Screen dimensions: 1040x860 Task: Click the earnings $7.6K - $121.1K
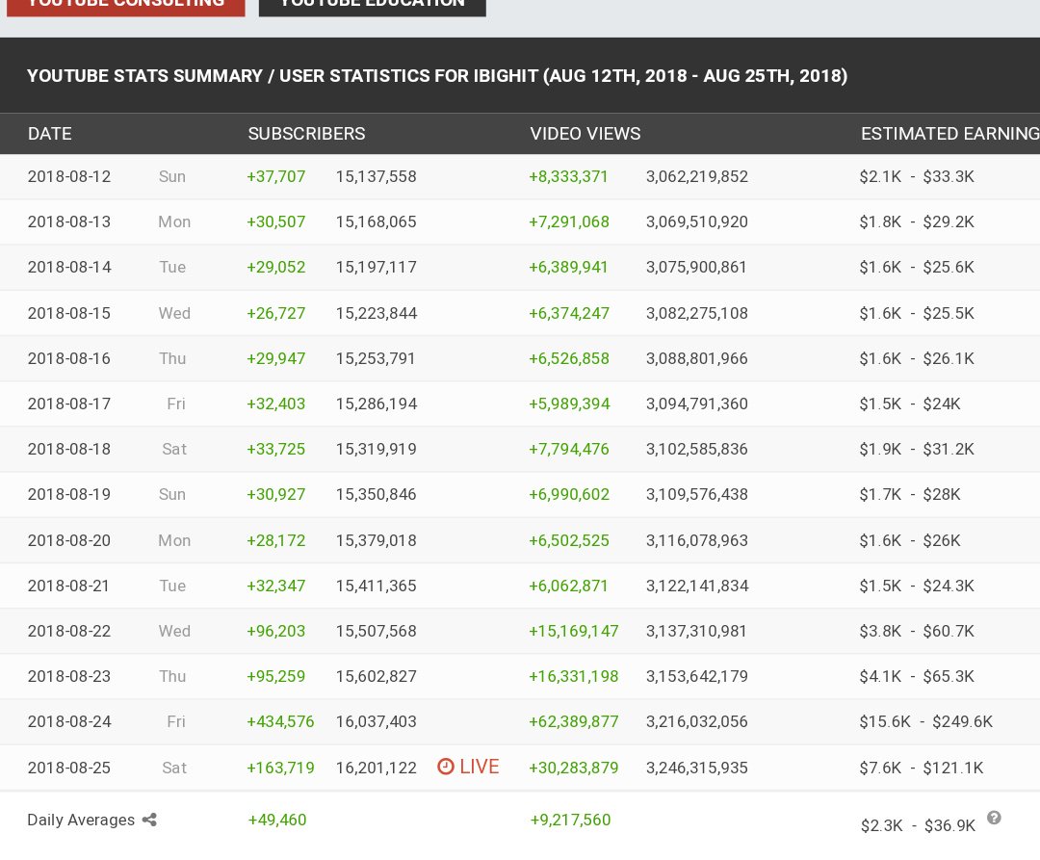(x=922, y=768)
